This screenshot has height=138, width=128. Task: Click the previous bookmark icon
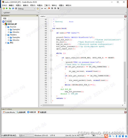pyautogui.click(x=52, y=8)
